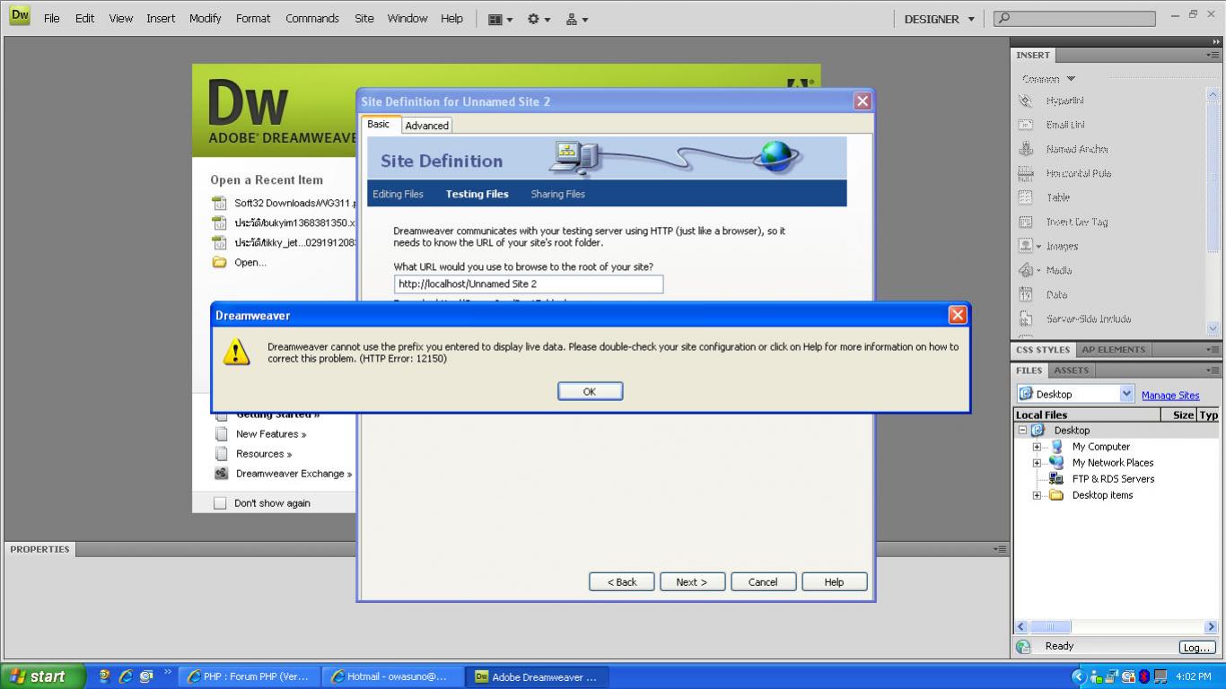
Task: Open the Site menu
Action: (x=363, y=18)
